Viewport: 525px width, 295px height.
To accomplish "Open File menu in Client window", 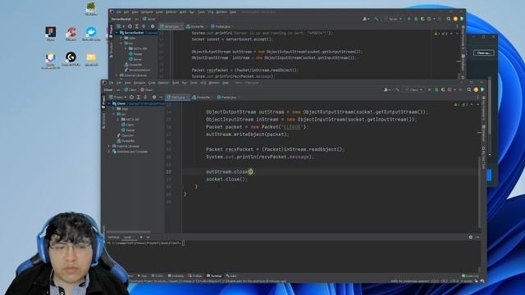I will [112, 83].
